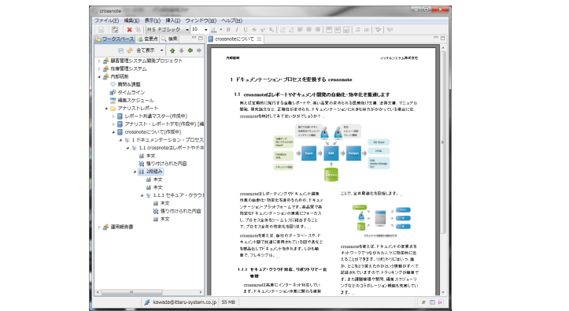Click the increase indent icon
The width and height of the screenshot is (569, 311).
pos(367,30)
